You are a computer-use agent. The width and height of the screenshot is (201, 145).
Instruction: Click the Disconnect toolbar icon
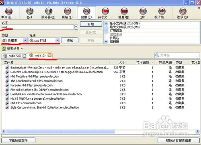click(x=9, y=13)
